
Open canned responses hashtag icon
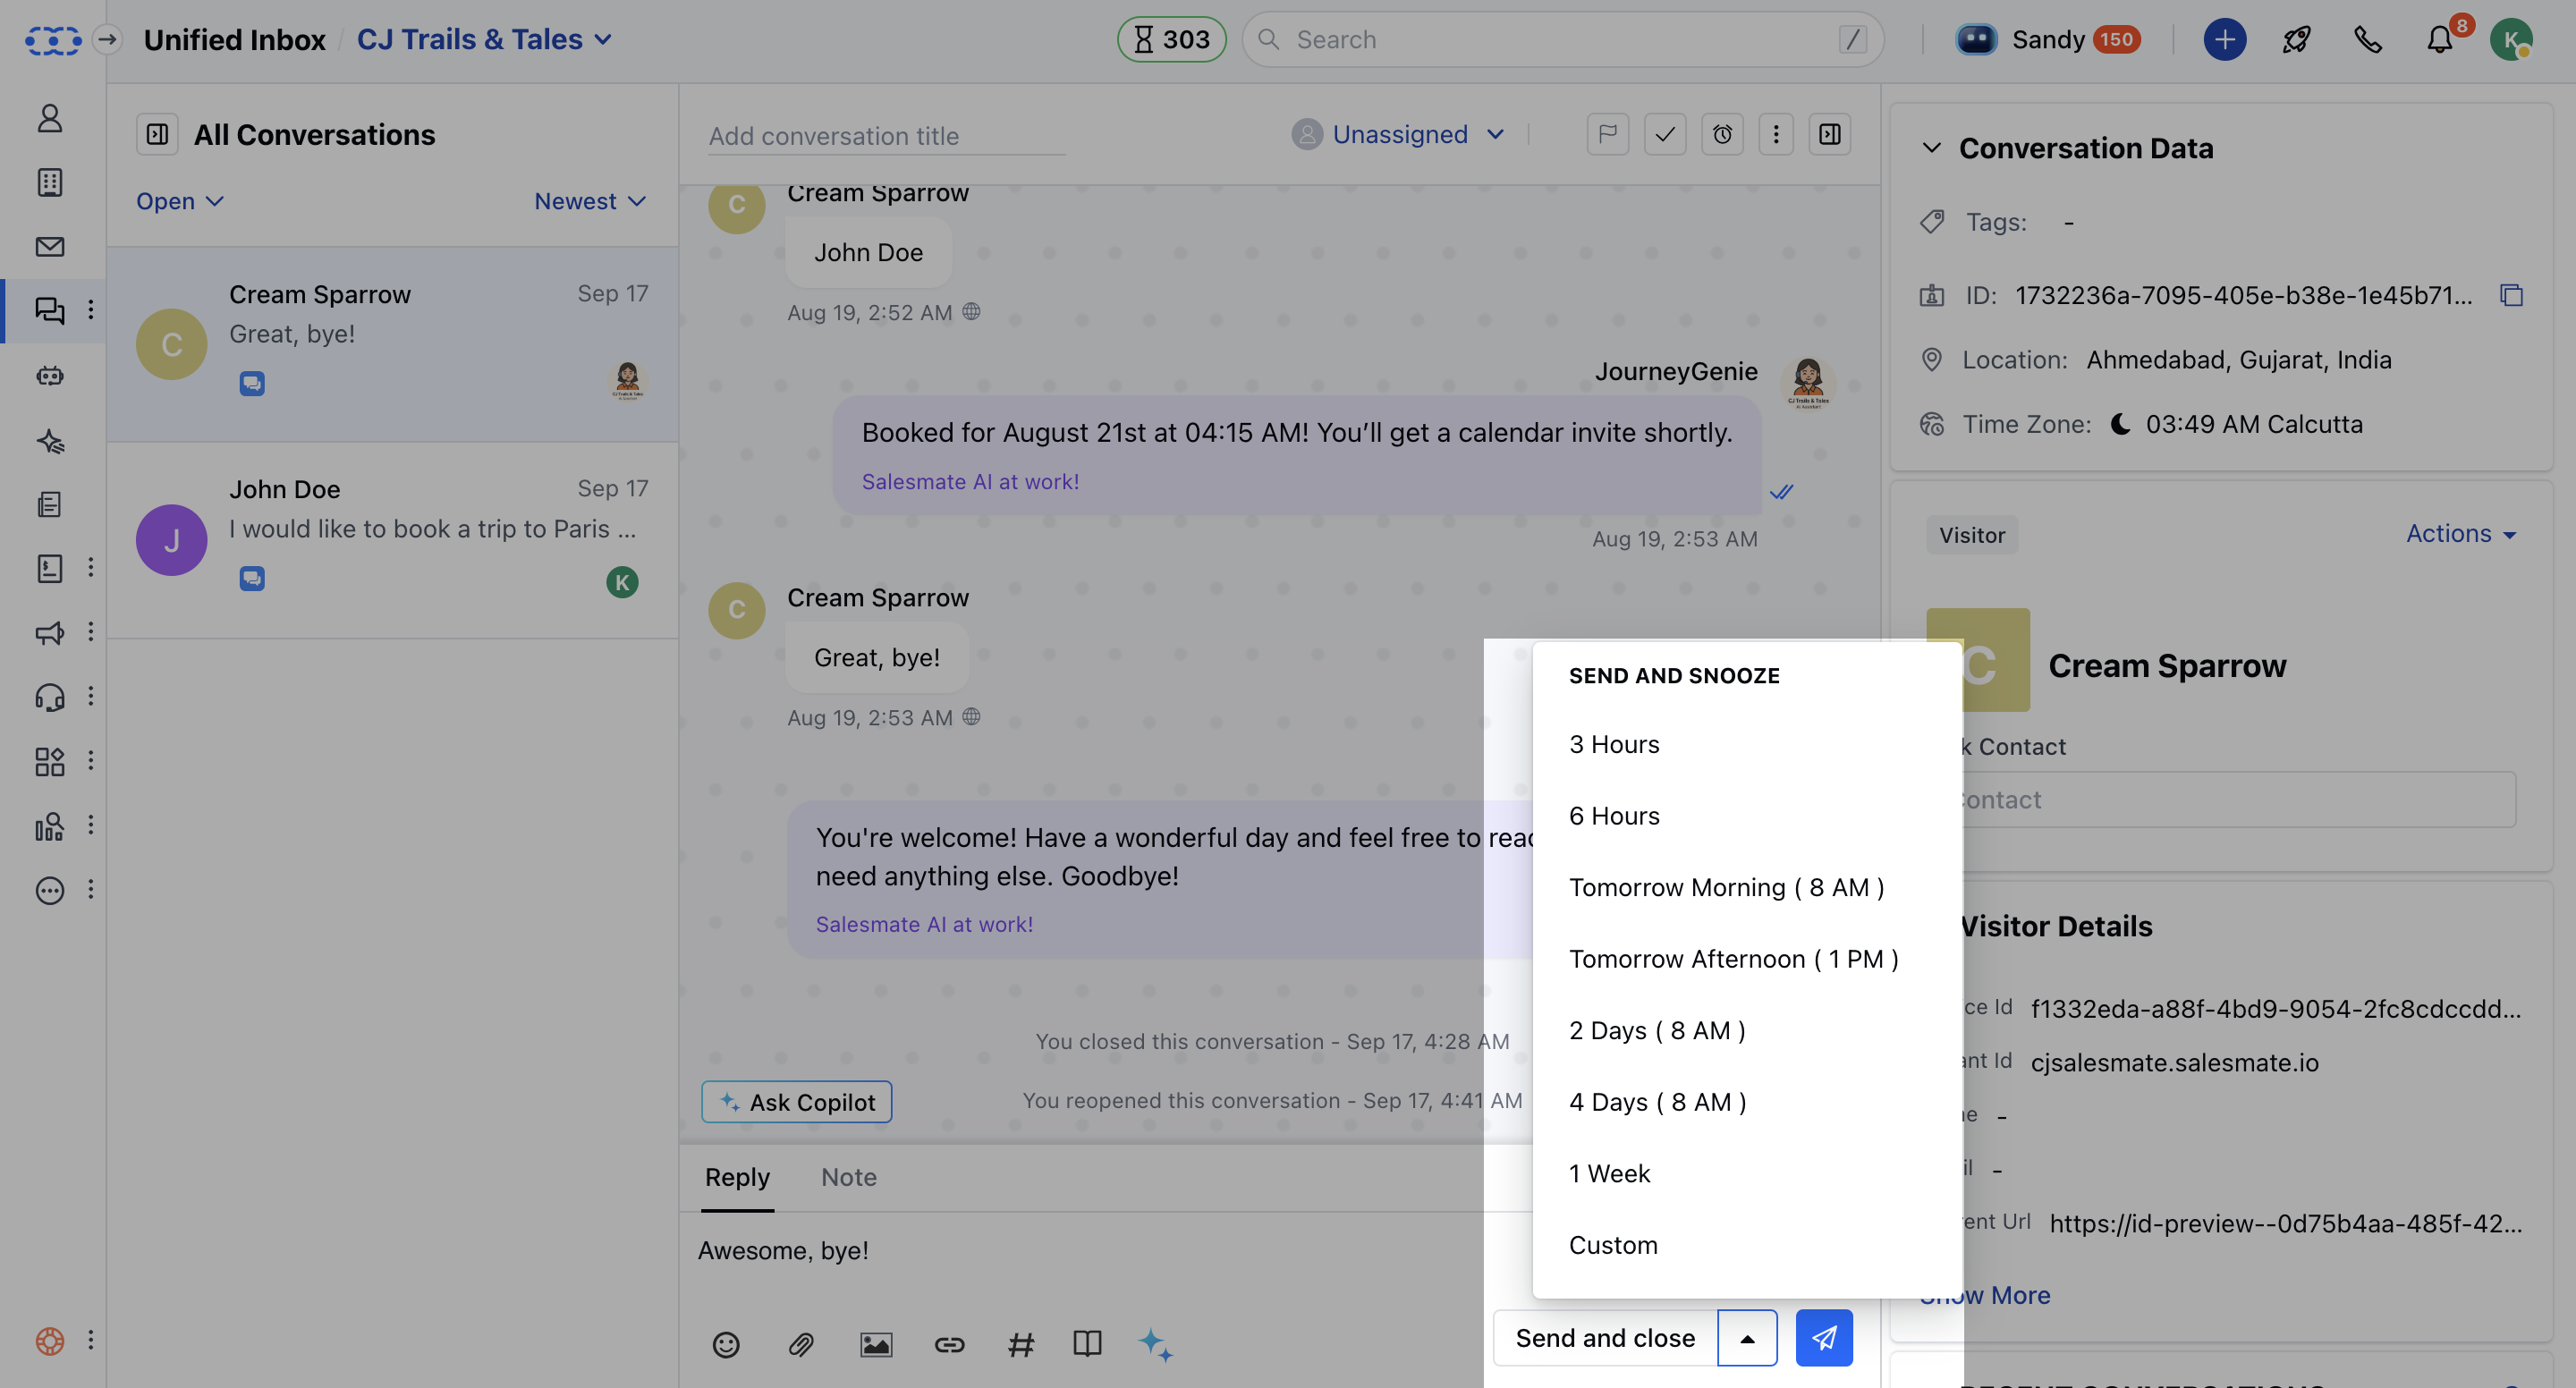(x=1021, y=1344)
